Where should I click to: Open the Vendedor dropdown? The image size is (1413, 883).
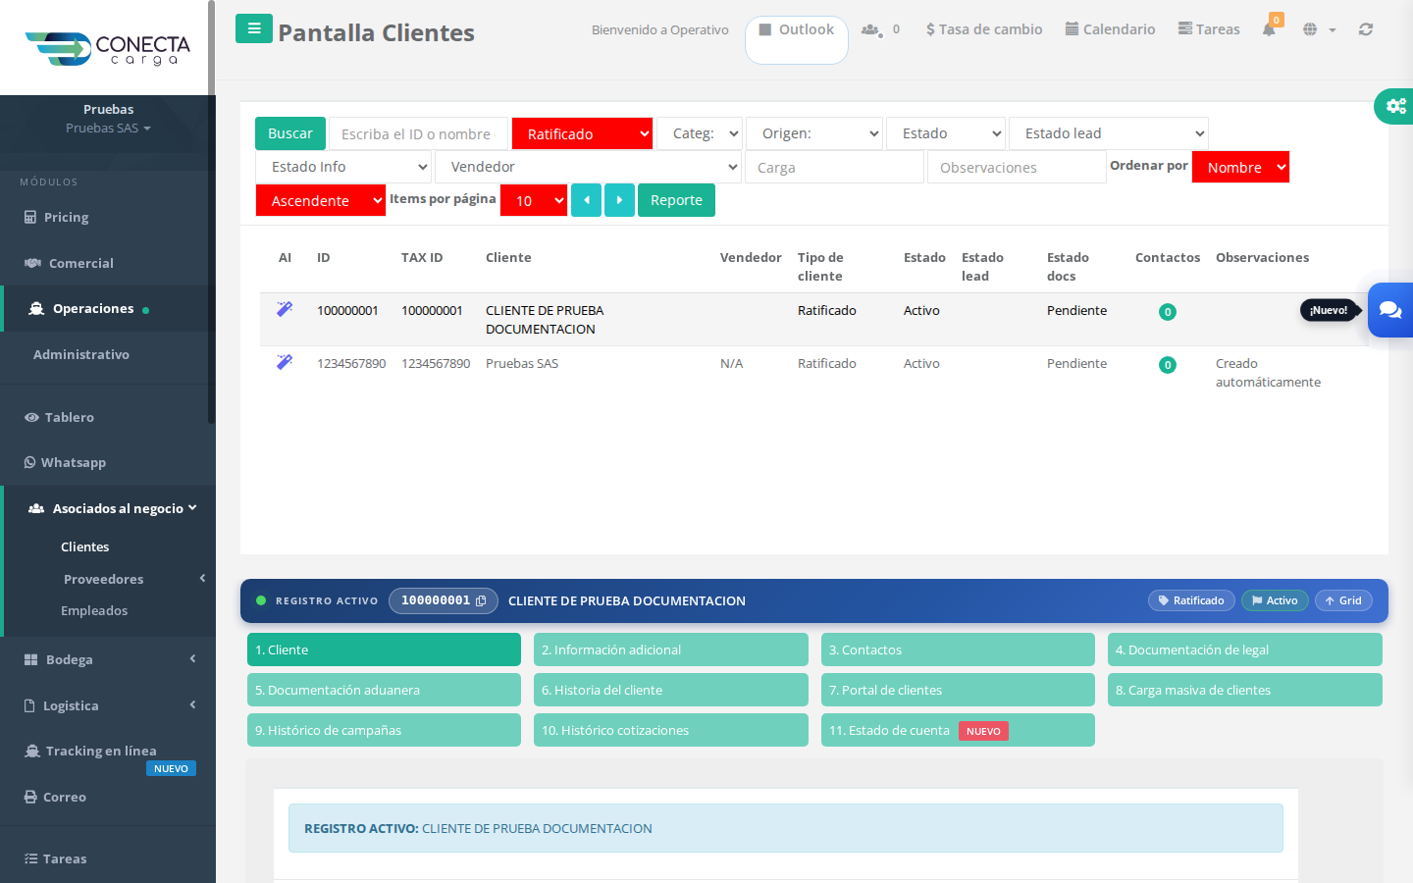[589, 167]
